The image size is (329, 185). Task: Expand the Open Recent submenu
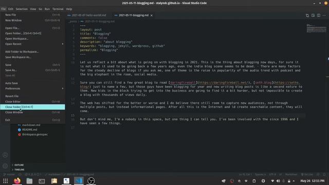[32, 44]
